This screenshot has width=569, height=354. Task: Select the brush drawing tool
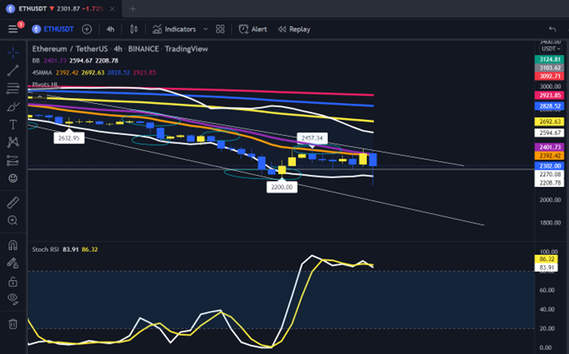point(13,107)
